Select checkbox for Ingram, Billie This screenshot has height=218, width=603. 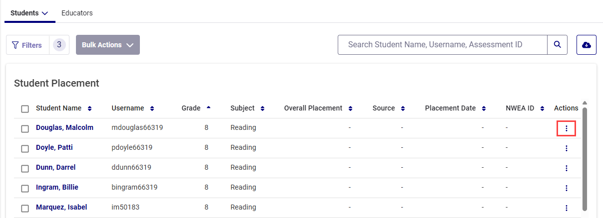click(x=25, y=189)
